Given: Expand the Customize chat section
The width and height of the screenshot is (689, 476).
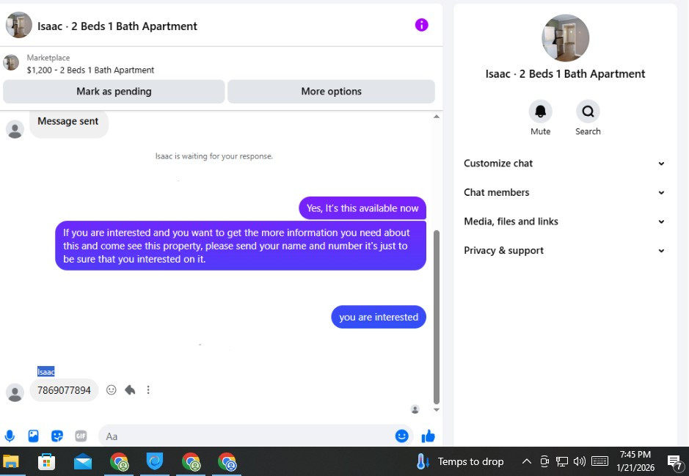Looking at the screenshot, I should [x=564, y=164].
